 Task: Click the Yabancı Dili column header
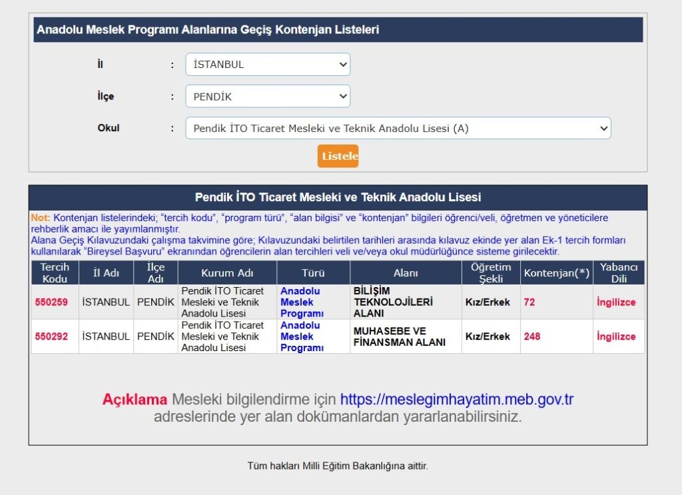[x=619, y=273]
